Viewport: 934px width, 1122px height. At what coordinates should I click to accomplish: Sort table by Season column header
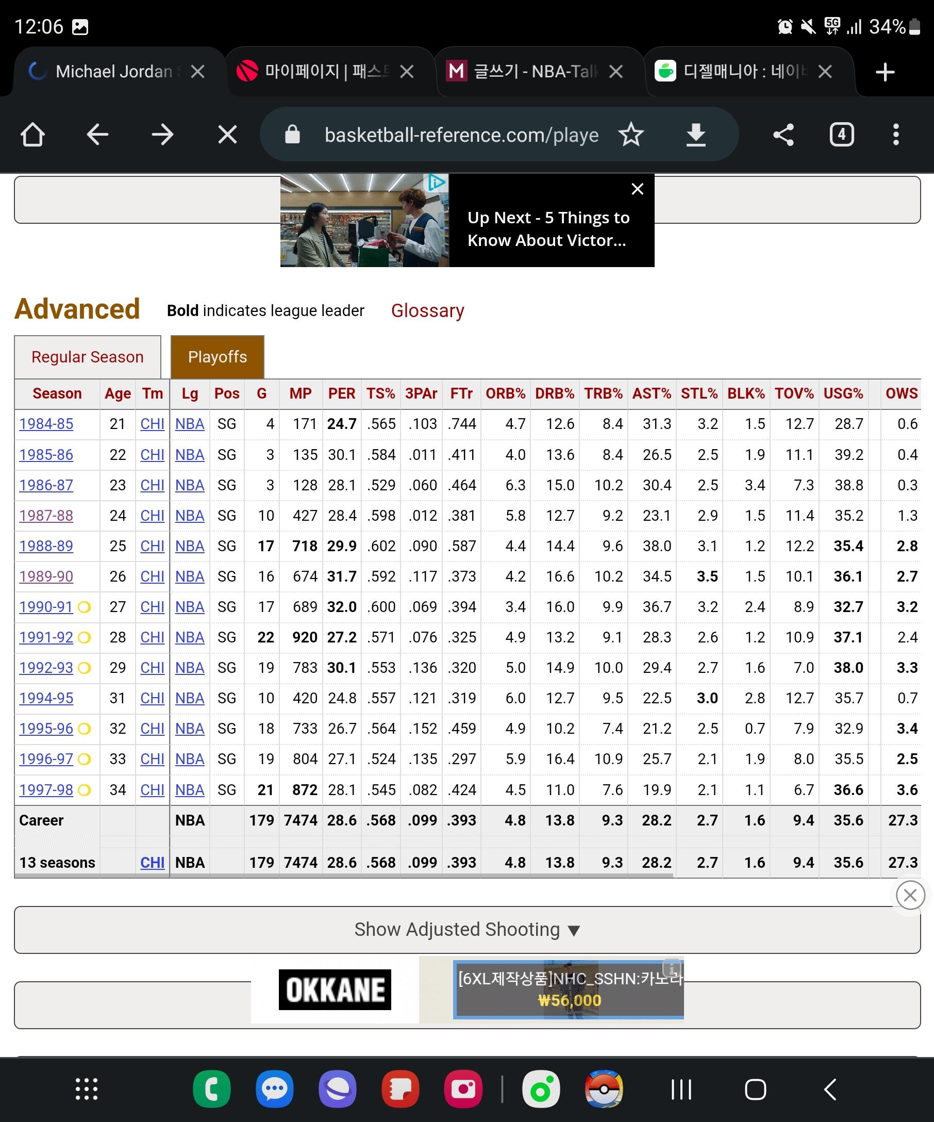pyautogui.click(x=57, y=394)
